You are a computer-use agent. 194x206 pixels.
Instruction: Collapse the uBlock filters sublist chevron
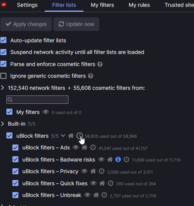point(63,135)
